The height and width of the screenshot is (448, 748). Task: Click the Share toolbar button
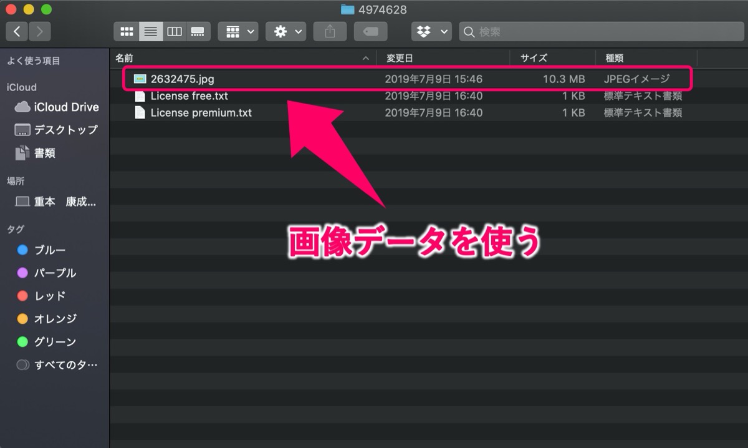tap(330, 31)
